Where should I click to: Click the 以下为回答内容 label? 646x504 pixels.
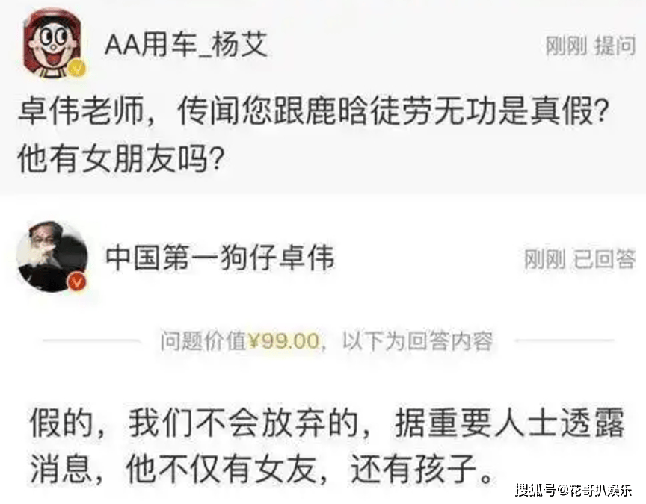pyautogui.click(x=417, y=341)
